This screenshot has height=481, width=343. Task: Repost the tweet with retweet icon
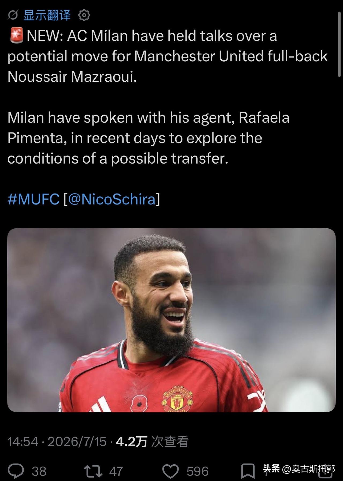point(93,471)
